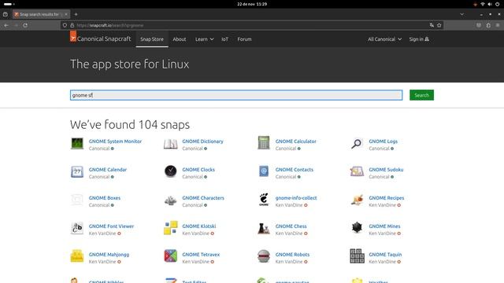
Task: Click the gnome-info-collect foot logo icon
Action: click(264, 200)
